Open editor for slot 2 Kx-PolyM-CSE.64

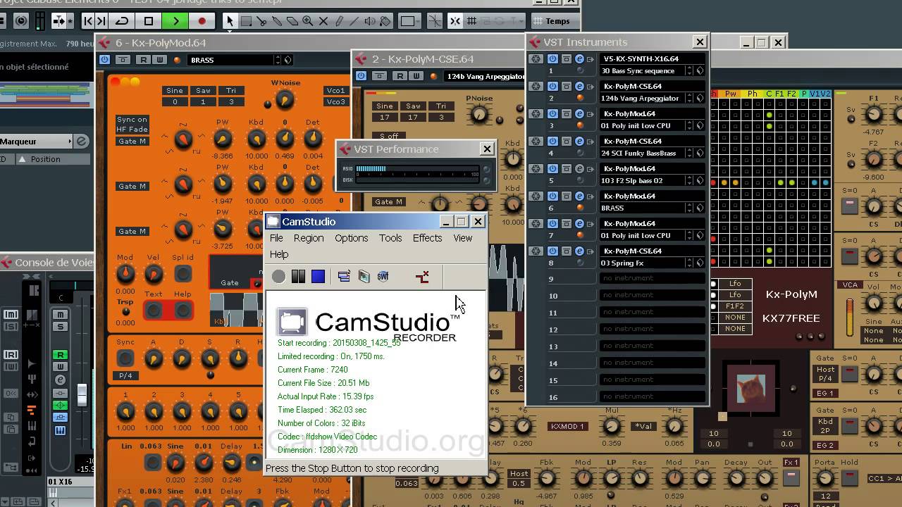(579, 87)
